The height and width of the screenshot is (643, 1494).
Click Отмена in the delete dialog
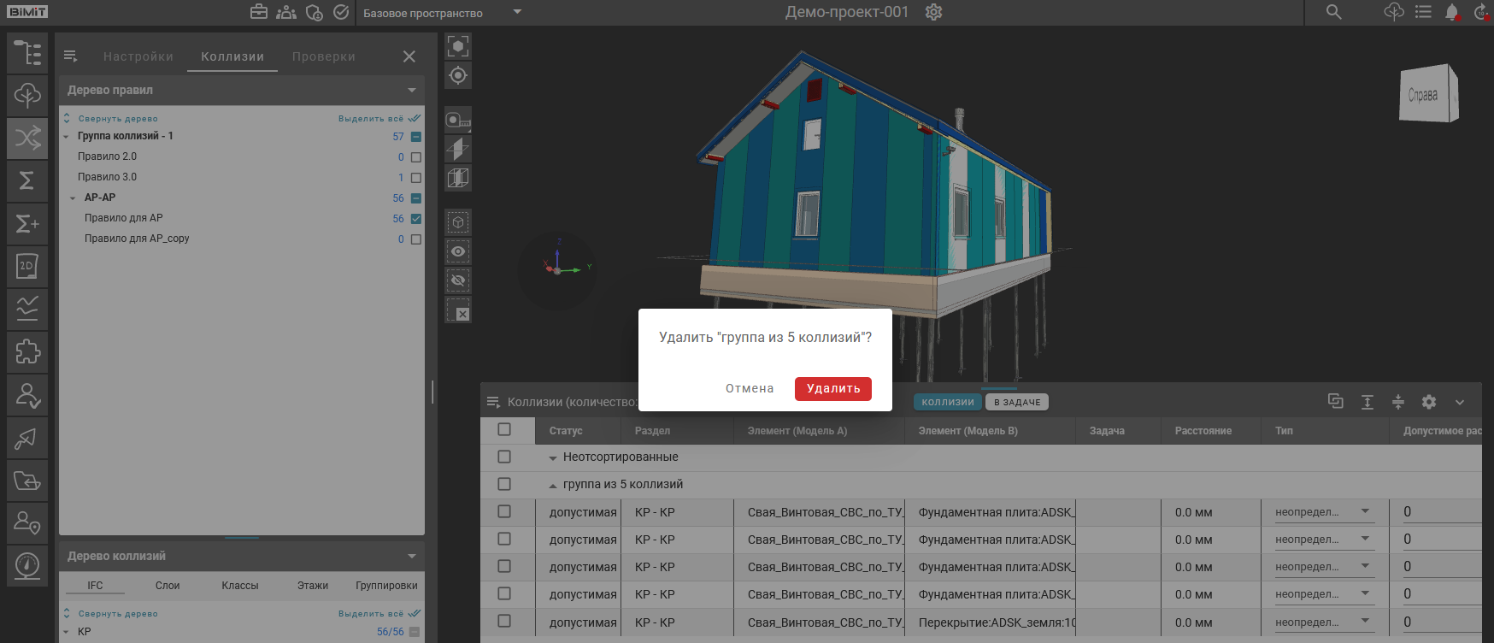(750, 388)
